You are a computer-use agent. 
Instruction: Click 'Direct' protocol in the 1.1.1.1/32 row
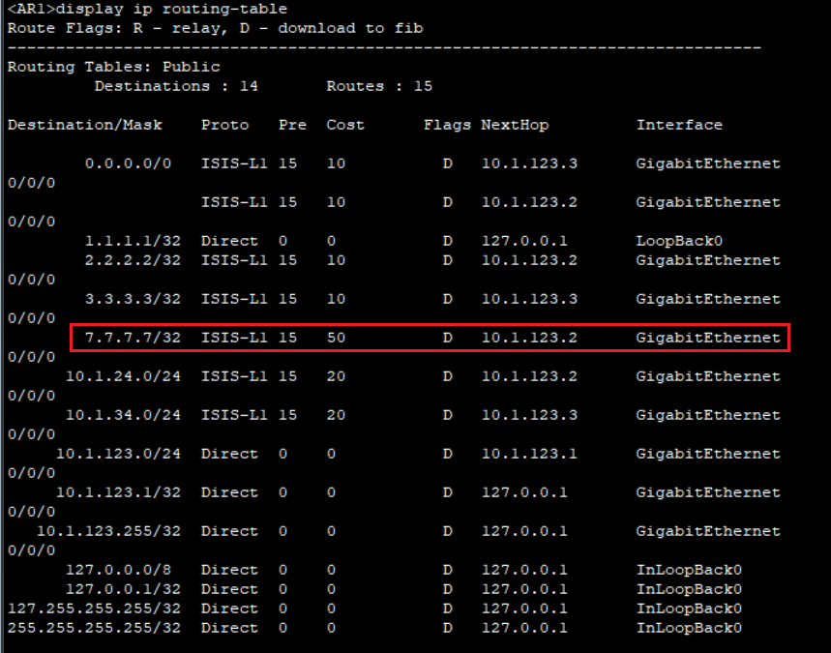coord(229,241)
